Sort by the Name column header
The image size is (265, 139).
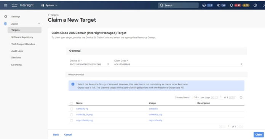tap(79, 103)
